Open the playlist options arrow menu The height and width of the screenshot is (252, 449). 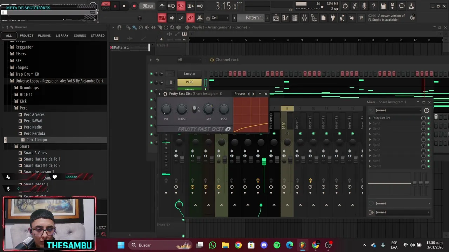[113, 27]
